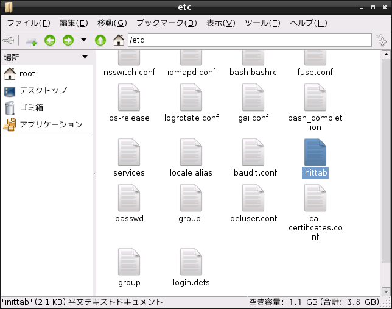Open the ファイル(F) menu
This screenshot has height=309, width=392.
click(28, 23)
